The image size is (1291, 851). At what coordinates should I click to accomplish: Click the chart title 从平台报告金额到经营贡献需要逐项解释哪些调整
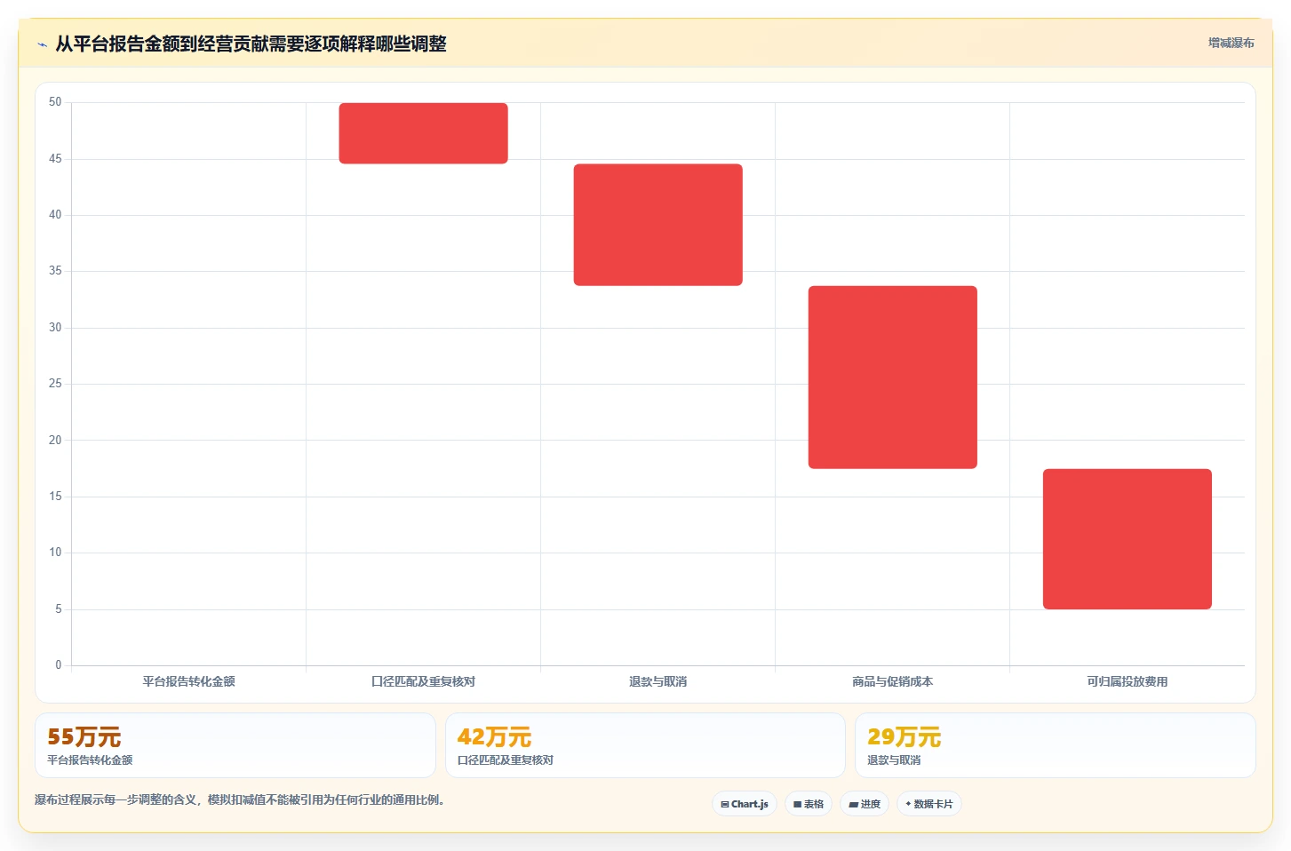tap(251, 44)
